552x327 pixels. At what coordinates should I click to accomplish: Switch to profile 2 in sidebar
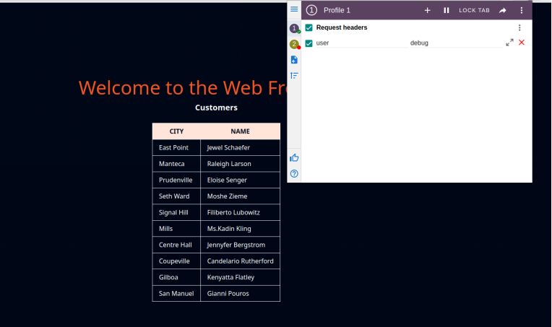294,44
